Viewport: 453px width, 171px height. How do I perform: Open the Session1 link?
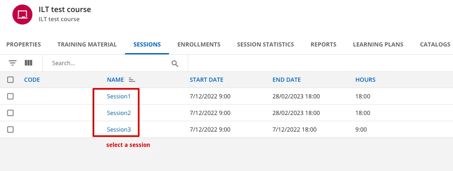(119, 96)
